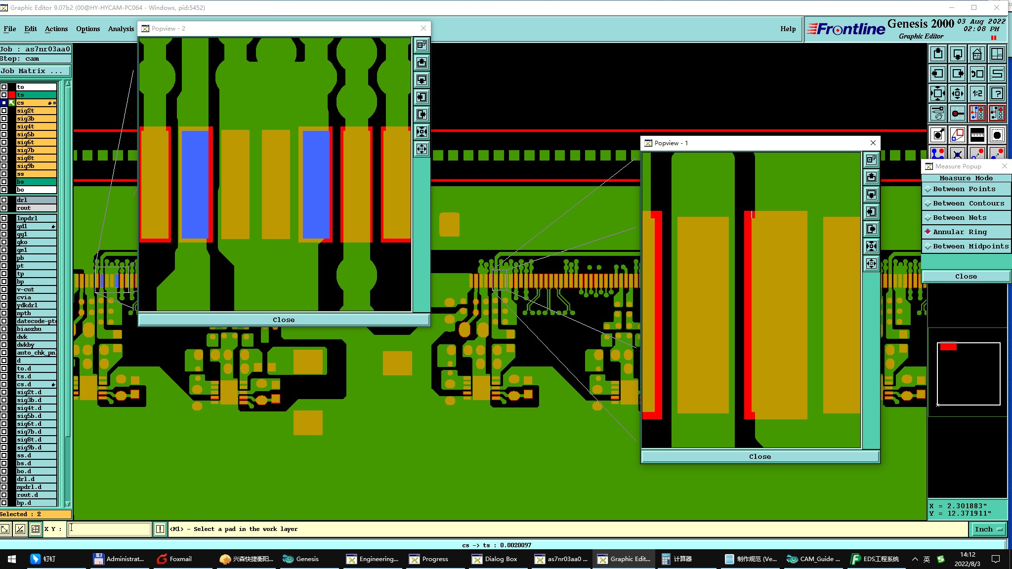Toggle the drl layer checkbox
This screenshot has width=1012, height=569.
[x=4, y=200]
